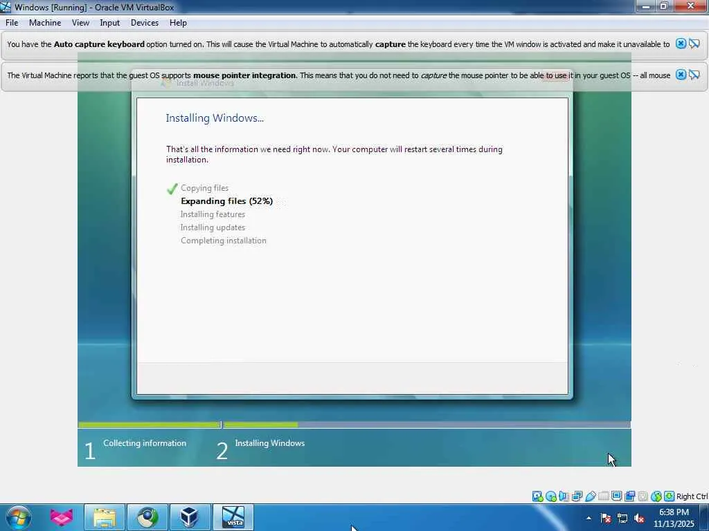The width and height of the screenshot is (709, 531).
Task: Click the greyed shared folders indicator
Action: pos(604,496)
